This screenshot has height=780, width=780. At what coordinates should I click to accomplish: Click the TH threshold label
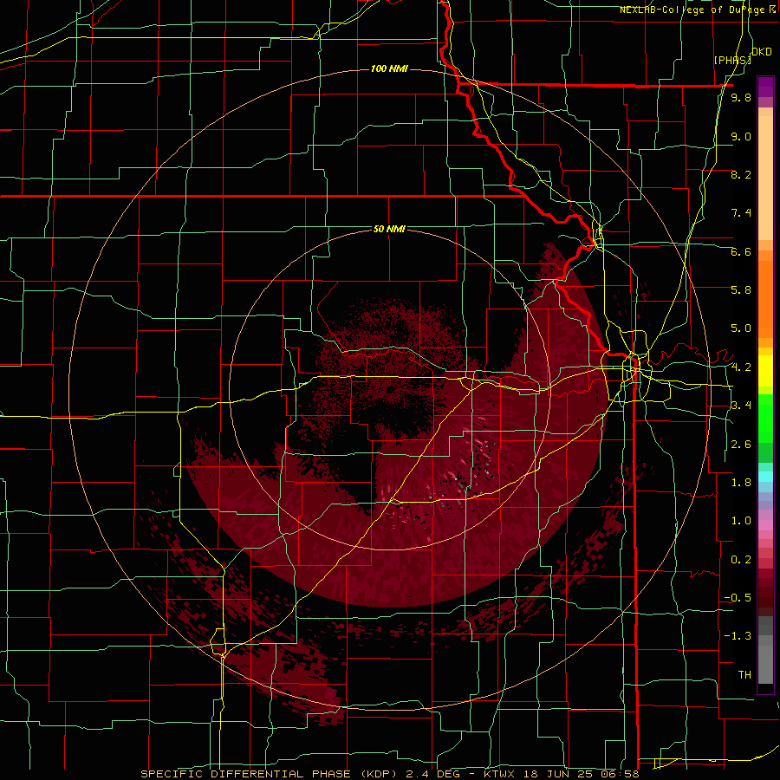(x=744, y=675)
